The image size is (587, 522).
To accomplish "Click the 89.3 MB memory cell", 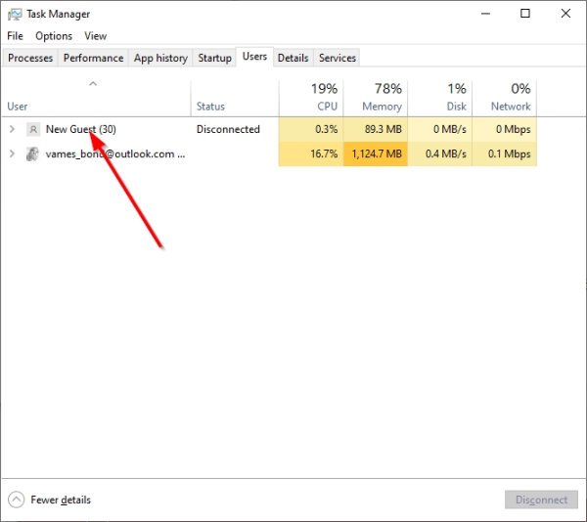I will pos(376,129).
